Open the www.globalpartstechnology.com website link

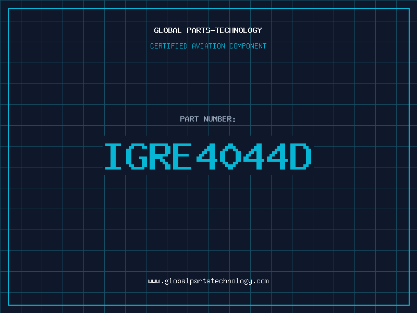[x=208, y=281]
